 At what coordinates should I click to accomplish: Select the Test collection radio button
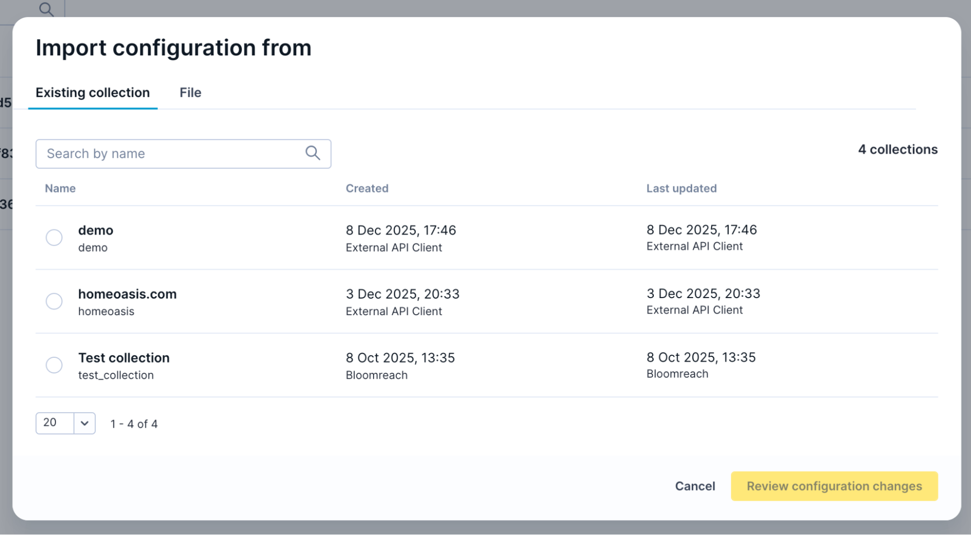[54, 365]
